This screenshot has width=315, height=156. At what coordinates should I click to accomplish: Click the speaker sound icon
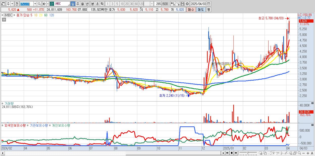(44, 4)
